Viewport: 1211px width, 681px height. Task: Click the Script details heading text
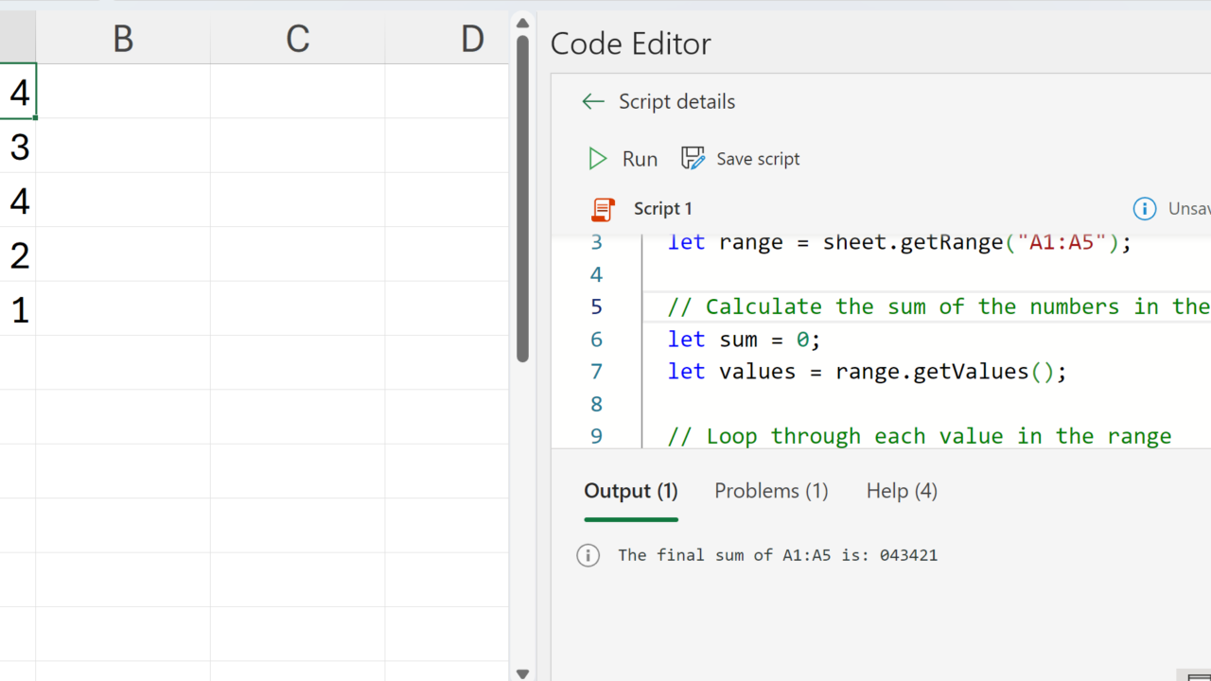pyautogui.click(x=676, y=102)
